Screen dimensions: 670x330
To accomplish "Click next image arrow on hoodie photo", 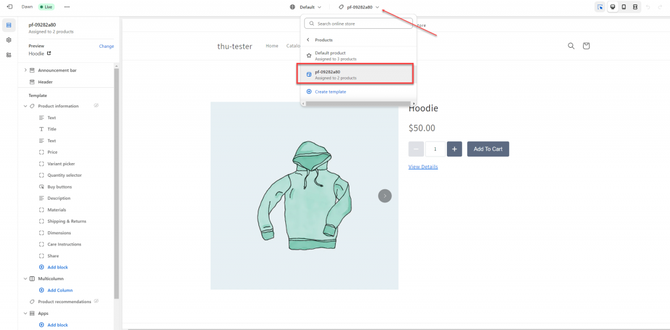I will (385, 196).
